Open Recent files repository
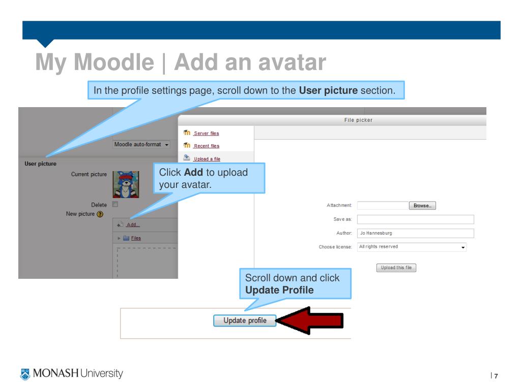The image size is (521, 390). coord(207,146)
